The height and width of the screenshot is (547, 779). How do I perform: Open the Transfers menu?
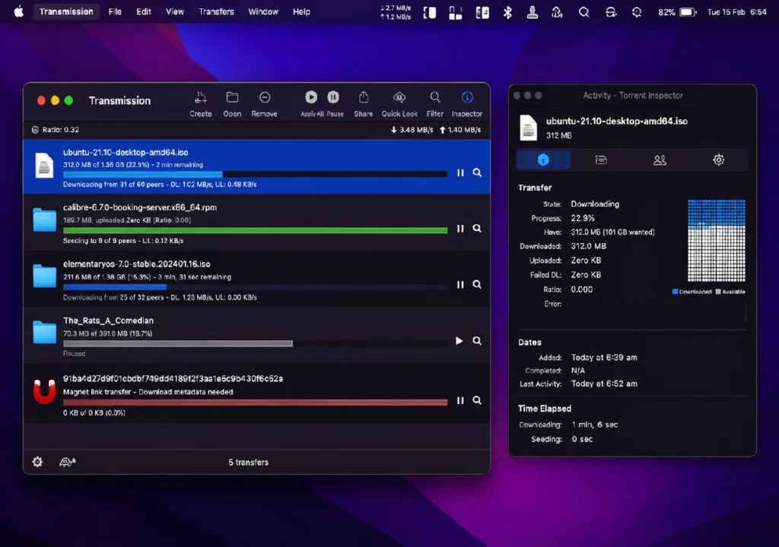tap(216, 11)
